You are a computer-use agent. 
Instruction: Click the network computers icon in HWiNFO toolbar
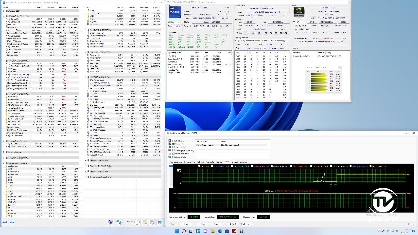point(119,222)
